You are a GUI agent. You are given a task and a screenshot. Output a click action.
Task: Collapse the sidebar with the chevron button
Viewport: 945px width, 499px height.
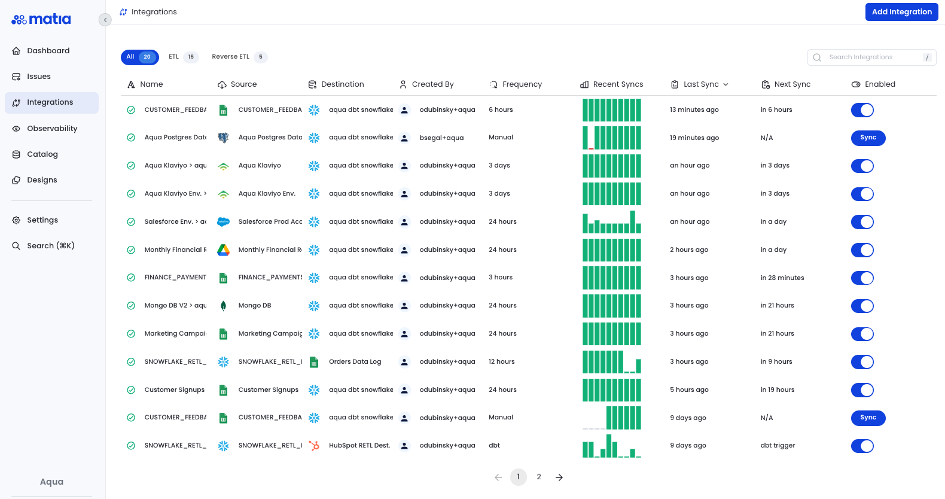(105, 20)
